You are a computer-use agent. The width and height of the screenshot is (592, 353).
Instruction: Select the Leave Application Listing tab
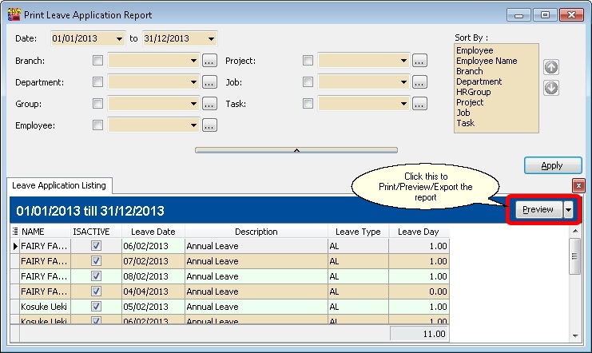(x=59, y=185)
